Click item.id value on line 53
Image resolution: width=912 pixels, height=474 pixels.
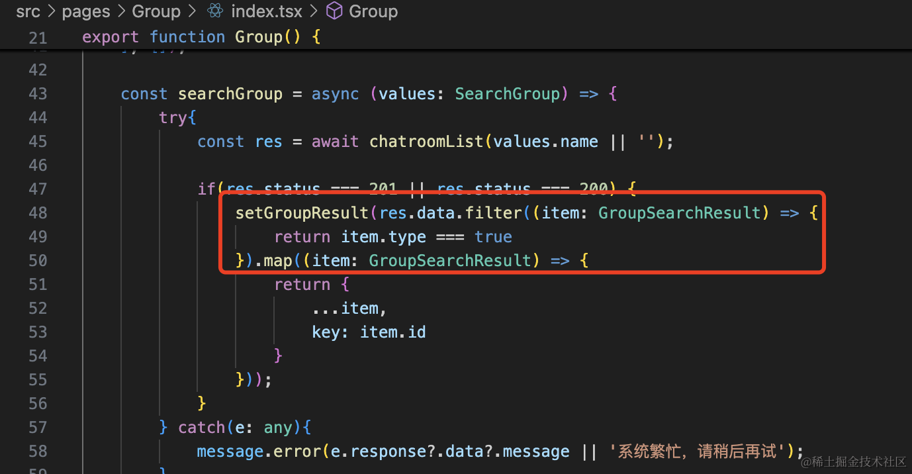tap(392, 332)
